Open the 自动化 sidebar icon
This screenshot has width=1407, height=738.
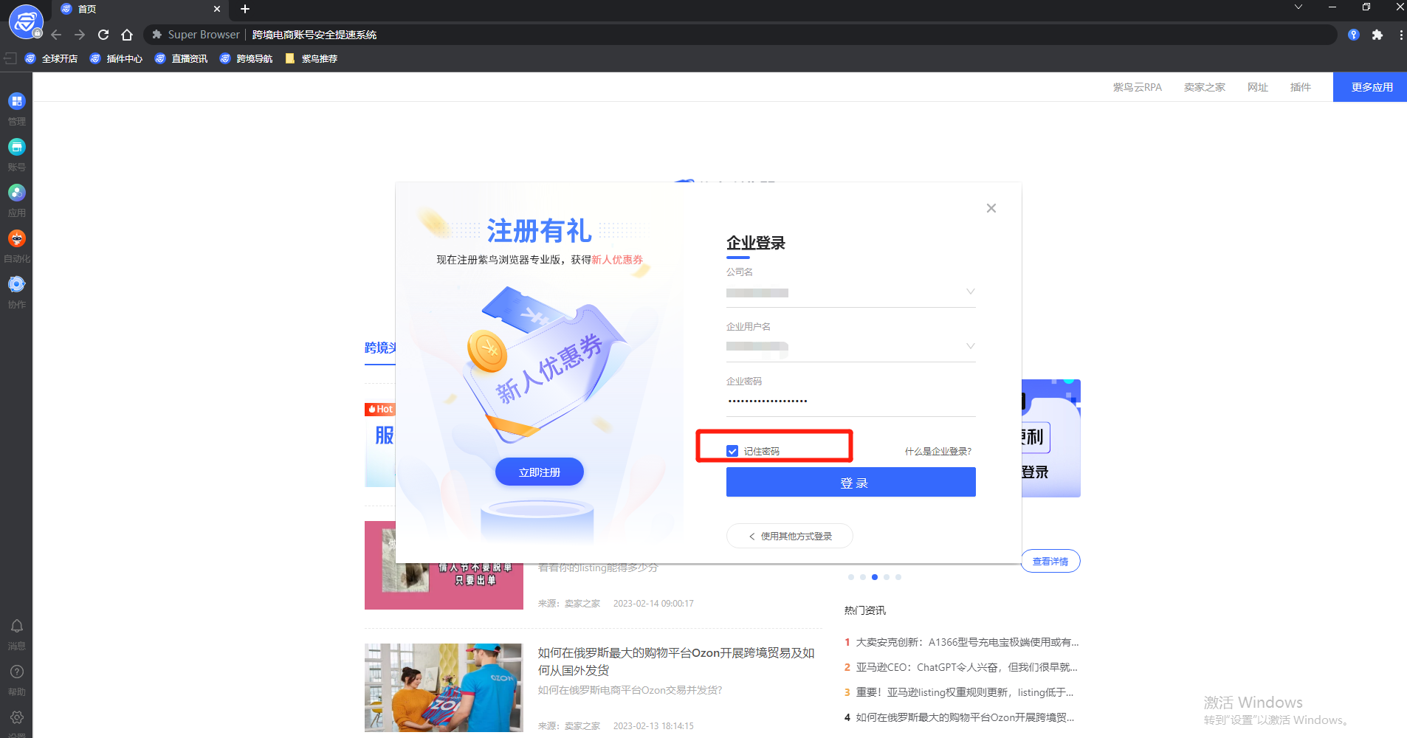[16, 238]
